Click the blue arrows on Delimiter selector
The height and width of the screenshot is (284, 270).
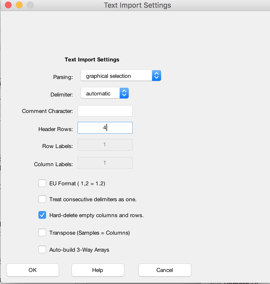[x=124, y=93]
